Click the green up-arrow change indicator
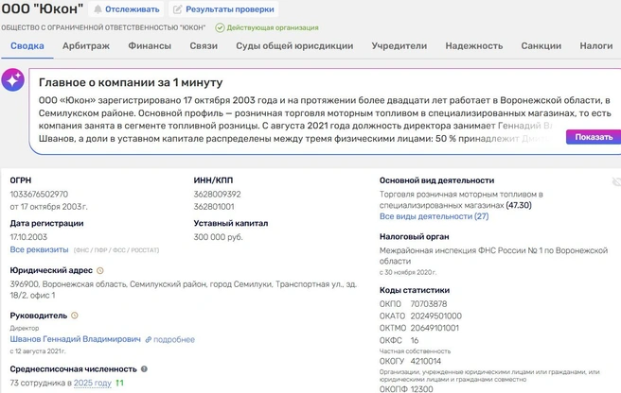Image resolution: width=621 pixels, height=393 pixels. [x=119, y=383]
